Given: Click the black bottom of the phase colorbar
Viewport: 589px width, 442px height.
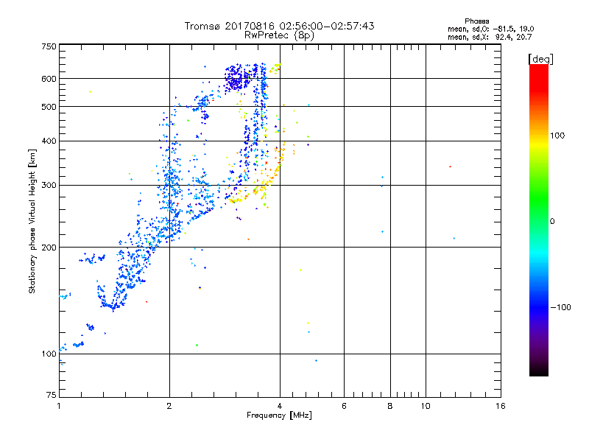Looking at the screenshot, I should [x=539, y=371].
